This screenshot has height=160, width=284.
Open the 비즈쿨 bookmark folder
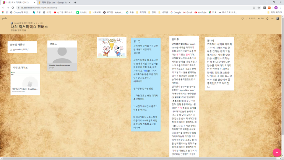click(x=163, y=12)
